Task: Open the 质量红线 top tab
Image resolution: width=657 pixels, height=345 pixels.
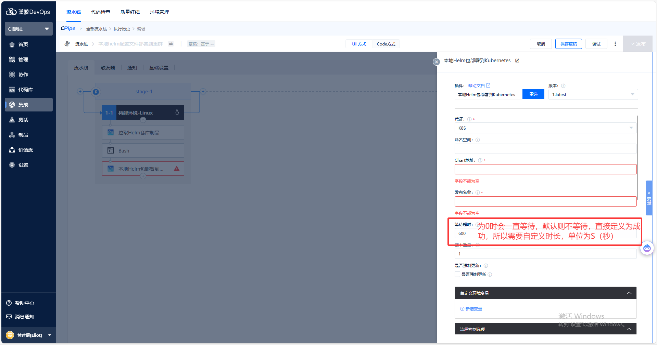Action: click(130, 12)
